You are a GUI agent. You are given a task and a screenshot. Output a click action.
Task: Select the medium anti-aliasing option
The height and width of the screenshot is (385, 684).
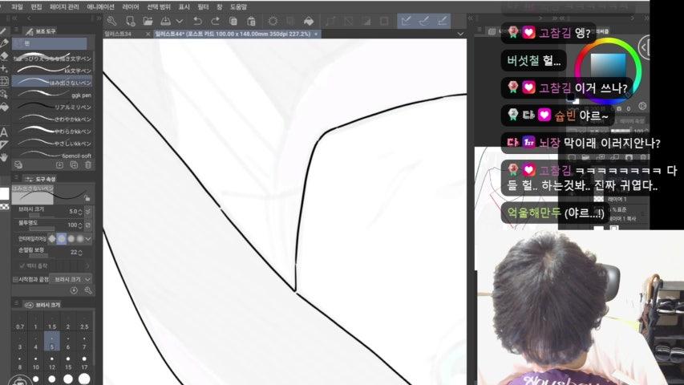71,238
